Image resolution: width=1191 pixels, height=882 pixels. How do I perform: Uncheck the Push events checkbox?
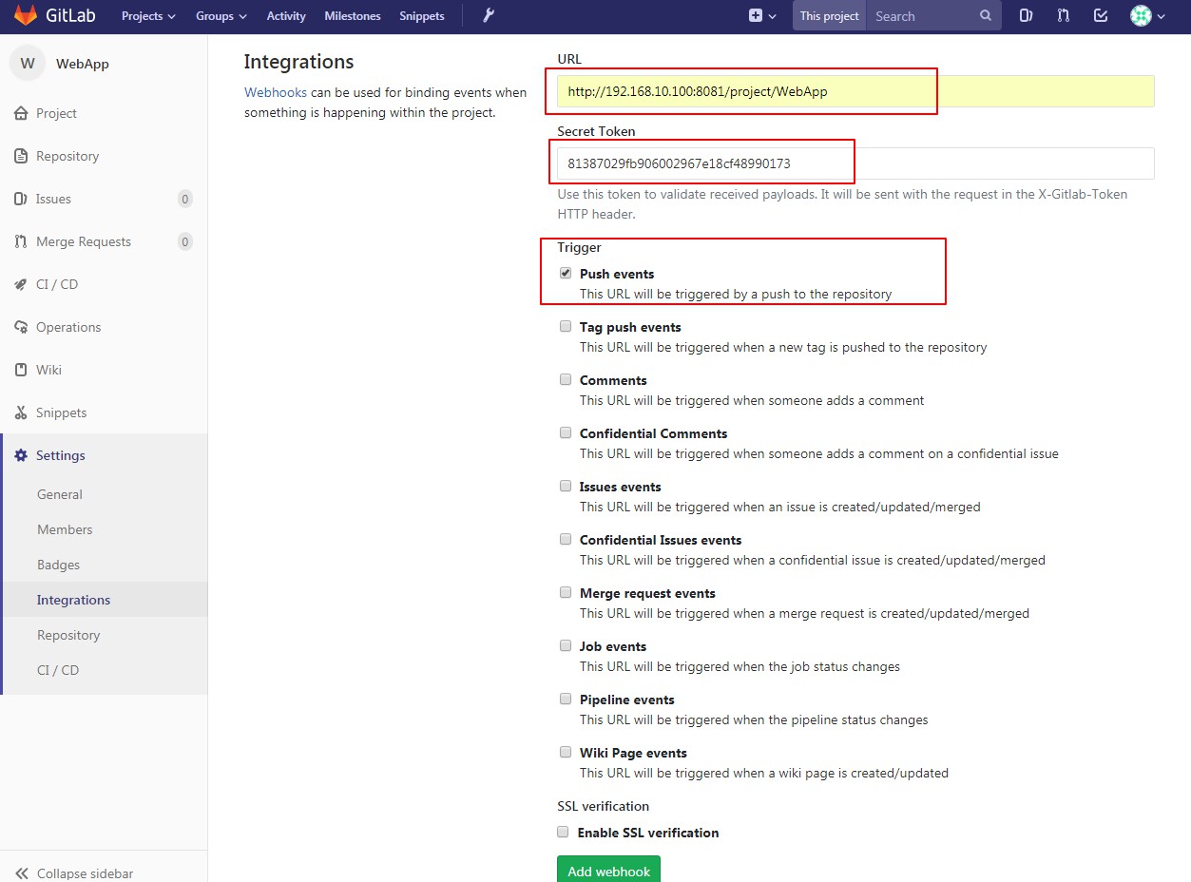[x=566, y=274]
